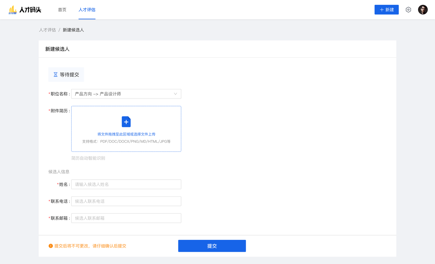Click the 人才码头 sailboat logo

click(13, 10)
